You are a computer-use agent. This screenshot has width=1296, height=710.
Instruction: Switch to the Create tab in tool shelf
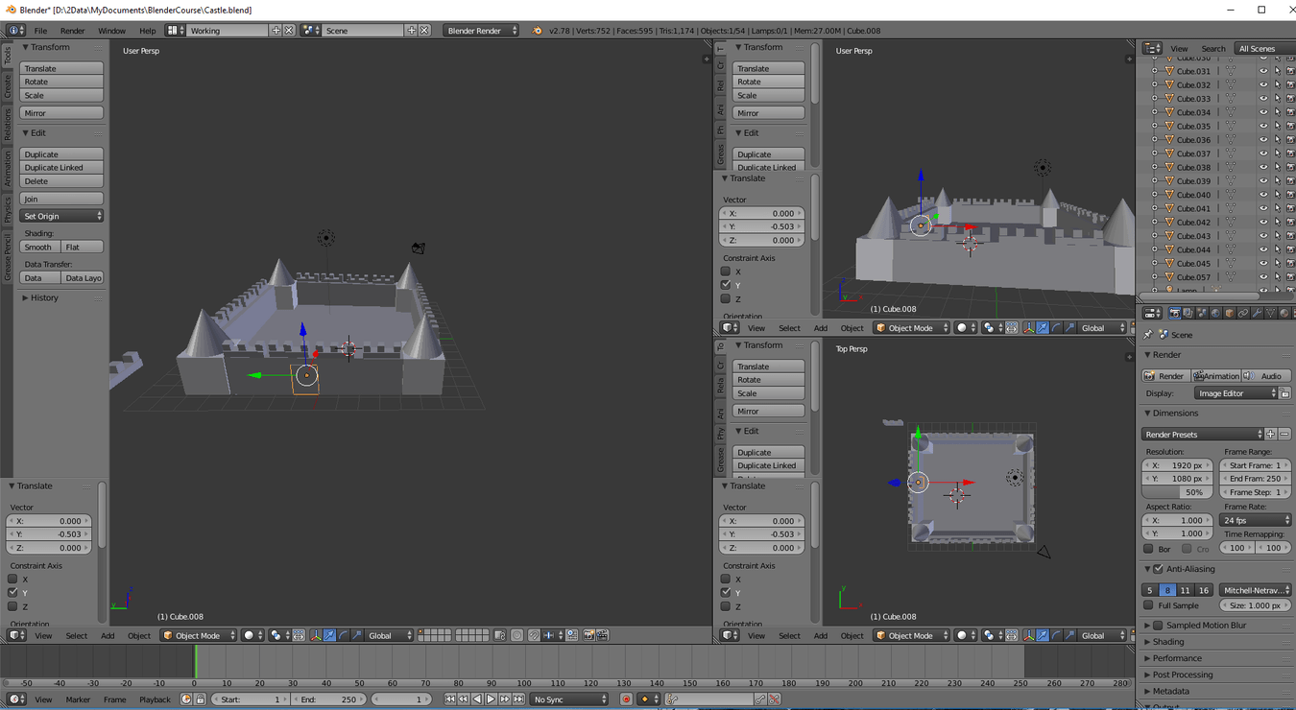pyautogui.click(x=7, y=86)
